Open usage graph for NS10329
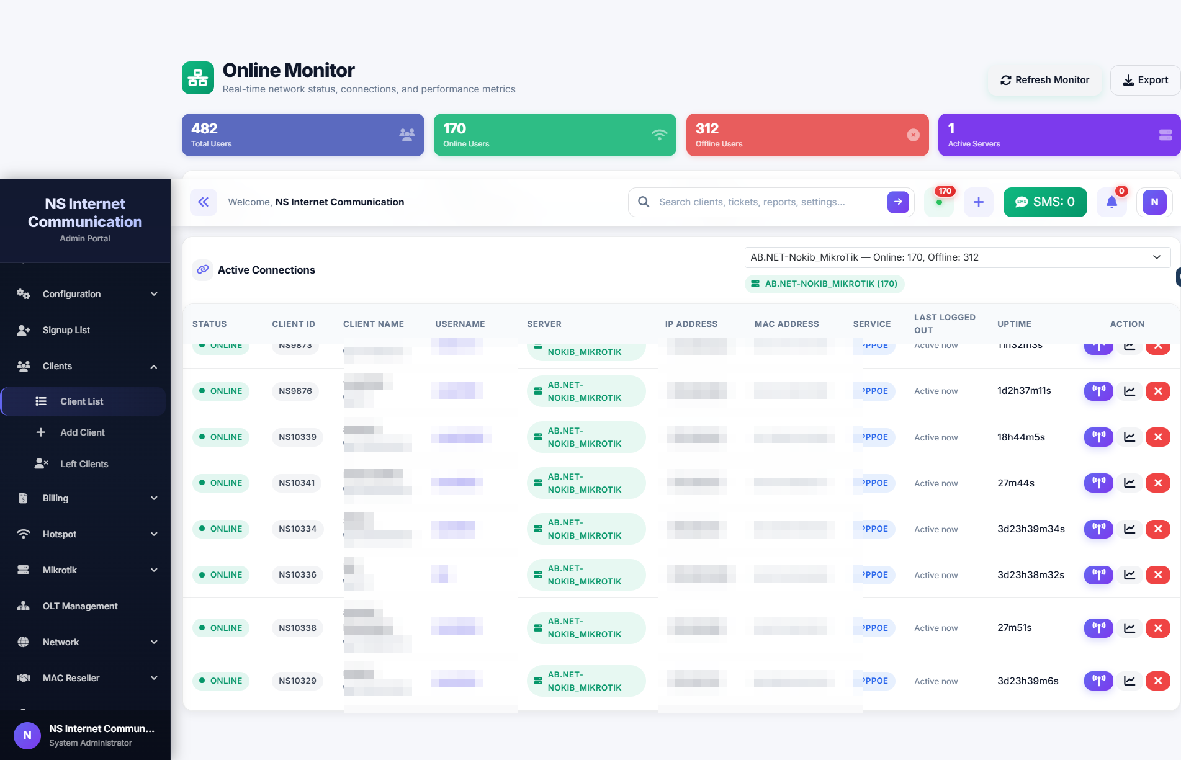This screenshot has height=760, width=1181. pyautogui.click(x=1129, y=681)
